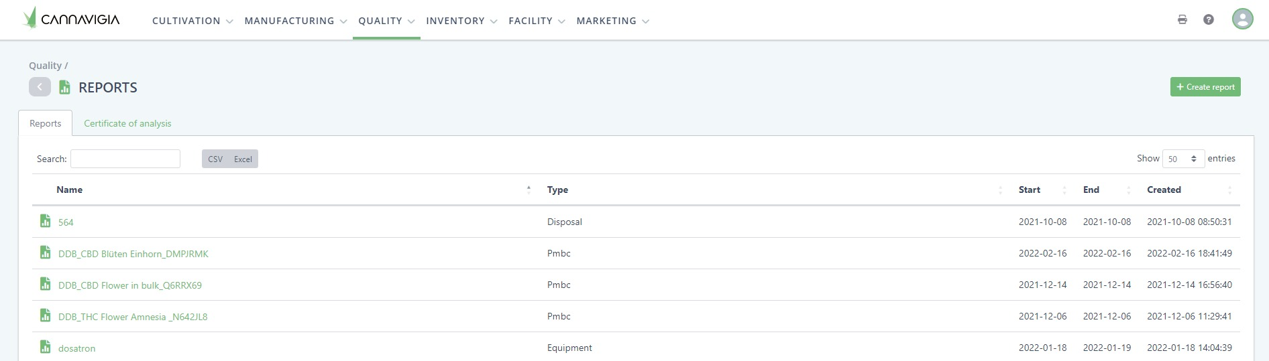Viewport: 1269px width, 361px height.
Task: Export table using Excel button
Action: (x=243, y=159)
